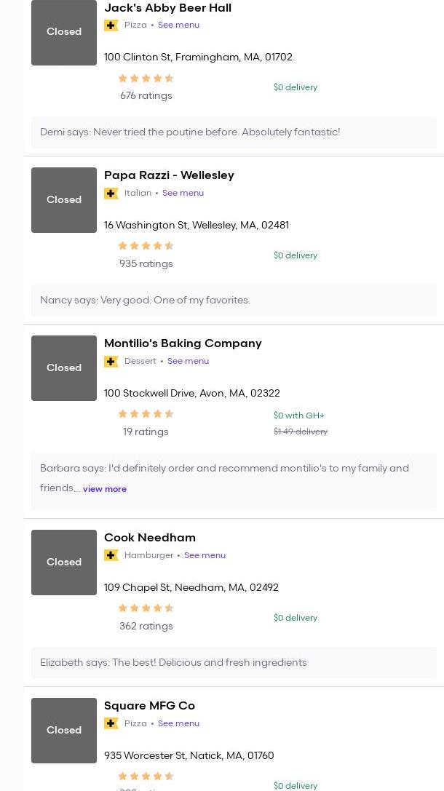Click the GH+ badge icon for Montilio's Baking Company
The width and height of the screenshot is (444, 791).
pos(111,362)
